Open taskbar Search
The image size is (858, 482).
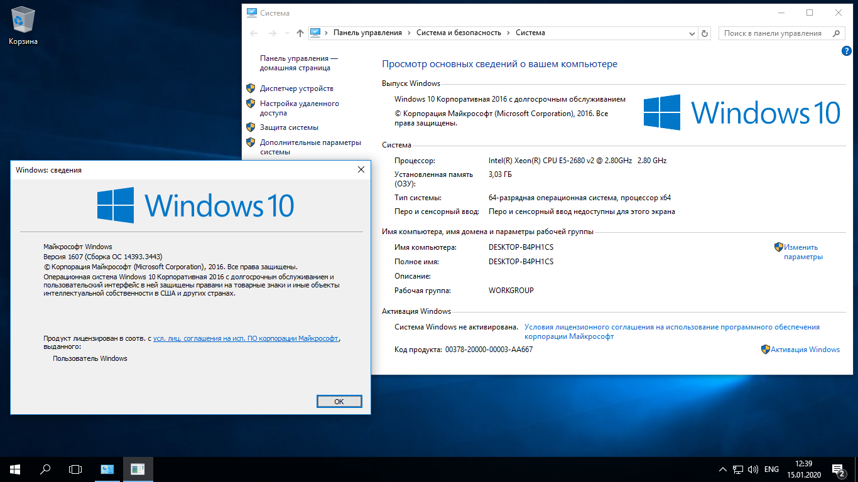45,469
